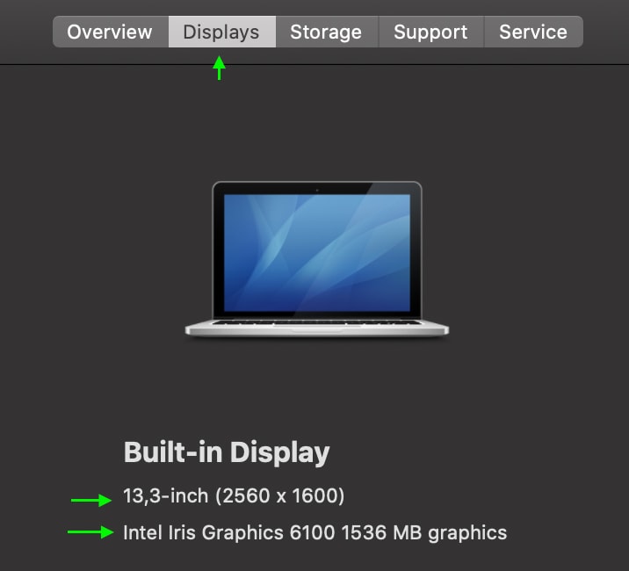Open the Service tab

tap(533, 32)
